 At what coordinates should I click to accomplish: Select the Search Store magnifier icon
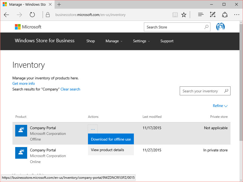(x=207, y=27)
